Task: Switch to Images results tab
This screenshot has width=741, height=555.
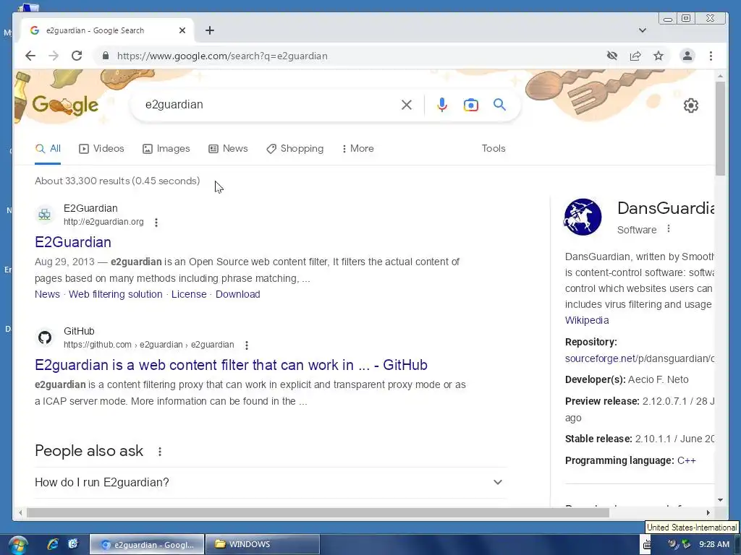Action: coord(166,148)
